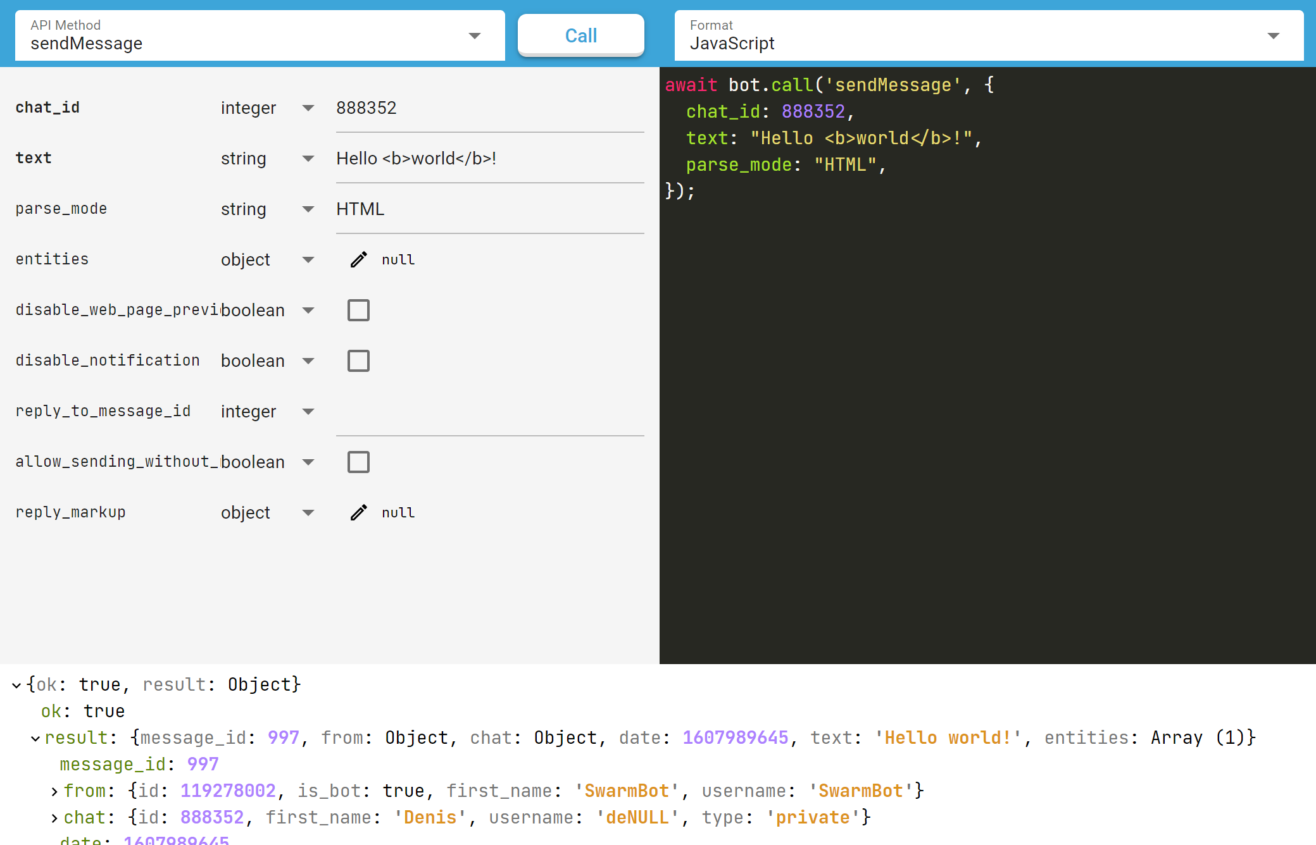Edit the reply_markup object with the pencil icon
The width and height of the screenshot is (1316, 845).
tap(358, 513)
